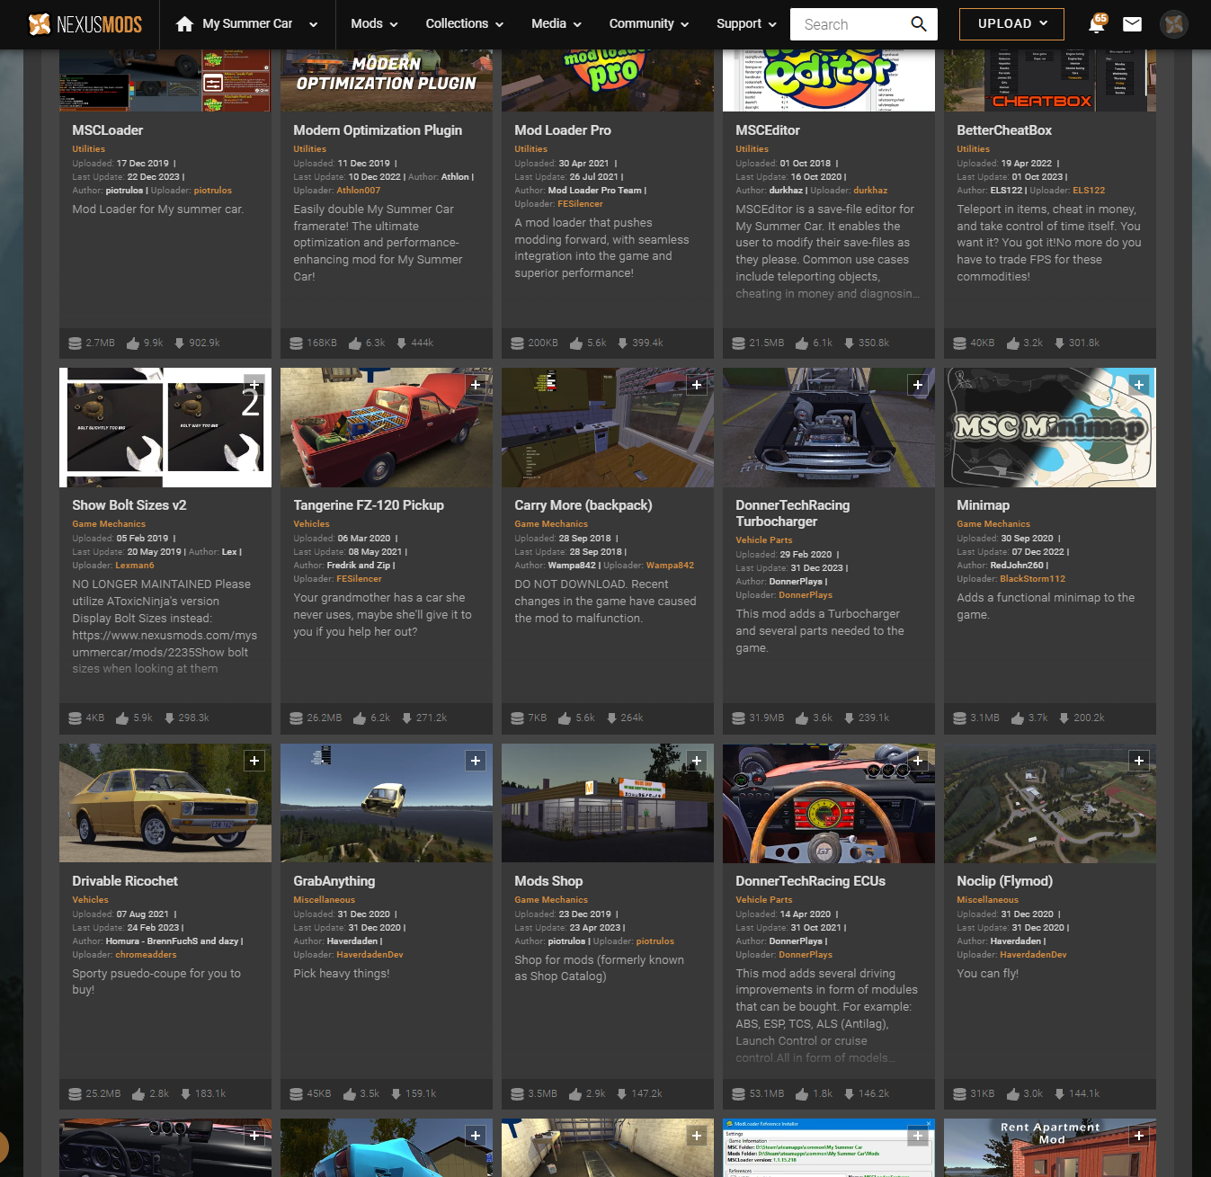
Task: Click the endorsements thumbs-up icon on MSCLoader
Action: pos(133,343)
